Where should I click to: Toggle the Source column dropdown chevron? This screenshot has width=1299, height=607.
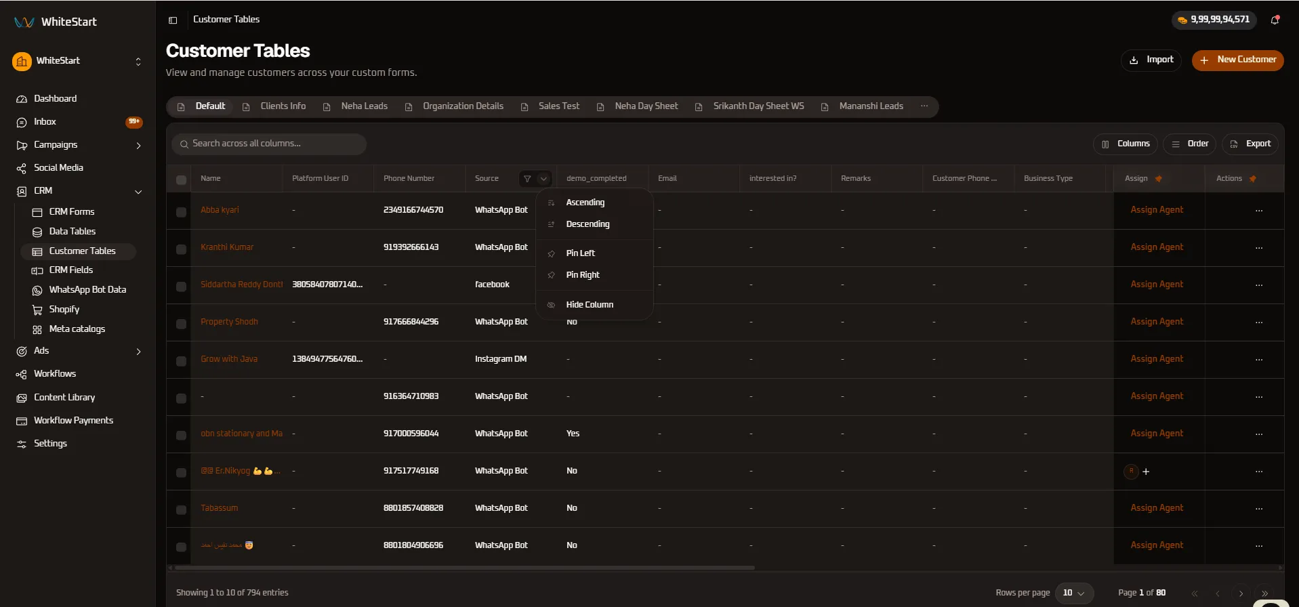543,179
